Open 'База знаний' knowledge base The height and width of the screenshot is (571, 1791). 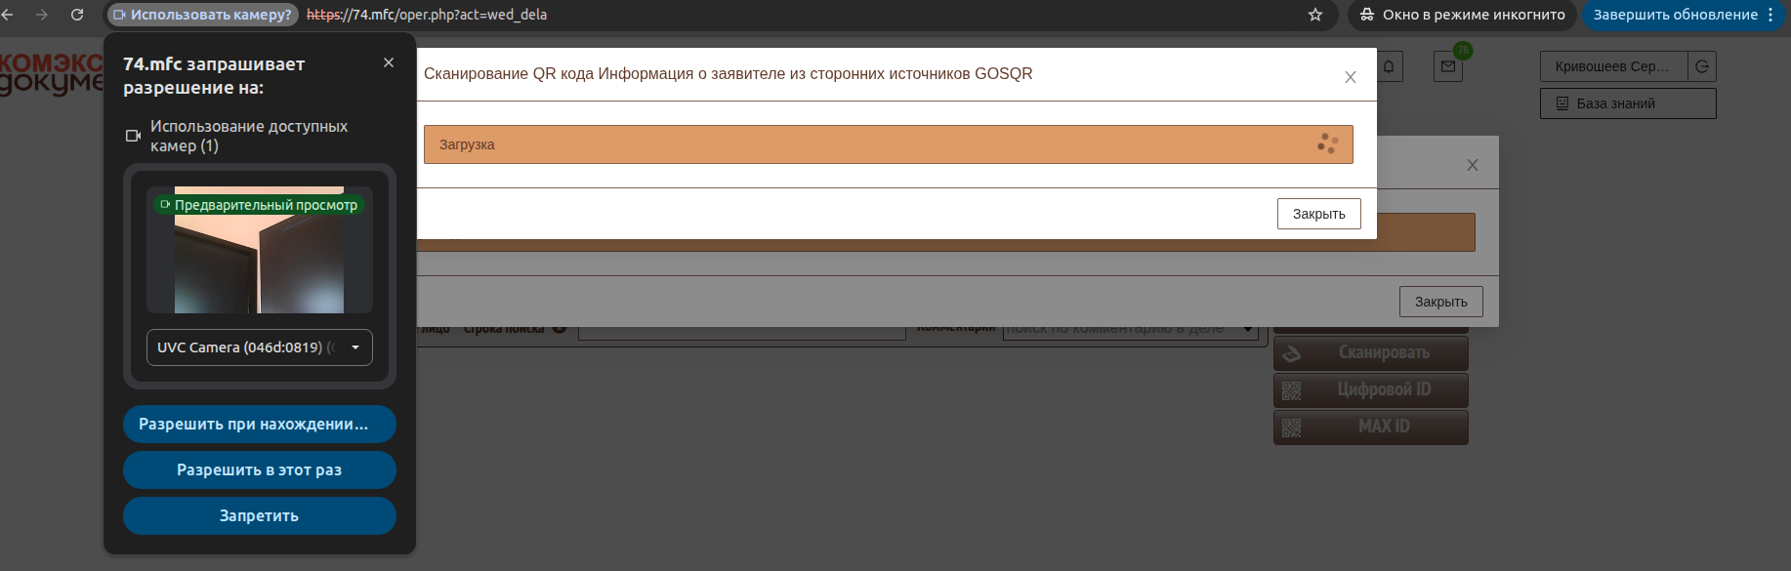[x=1627, y=103]
